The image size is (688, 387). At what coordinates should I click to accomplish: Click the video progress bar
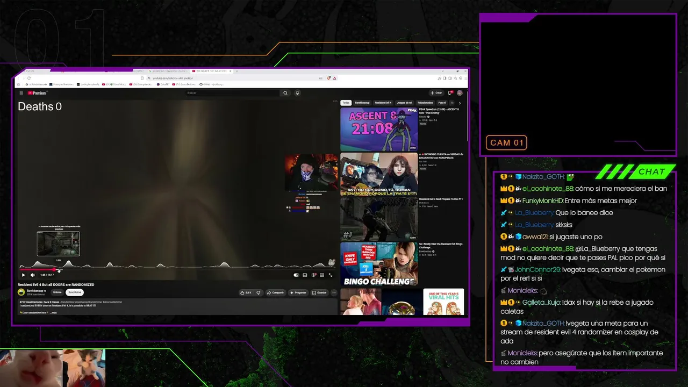177,270
